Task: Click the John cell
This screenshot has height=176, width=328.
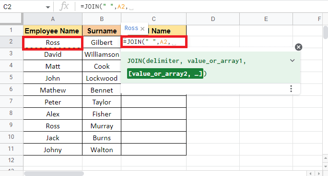Action: pyautogui.click(x=53, y=78)
